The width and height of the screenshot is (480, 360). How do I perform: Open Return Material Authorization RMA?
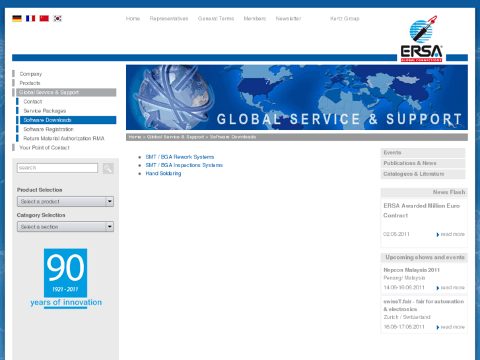[x=63, y=139]
